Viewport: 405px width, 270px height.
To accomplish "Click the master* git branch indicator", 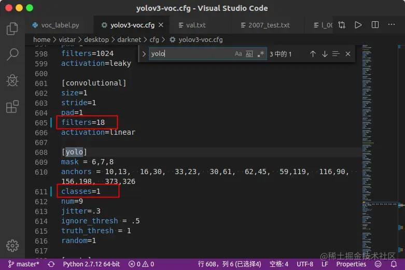I will 24,264.
